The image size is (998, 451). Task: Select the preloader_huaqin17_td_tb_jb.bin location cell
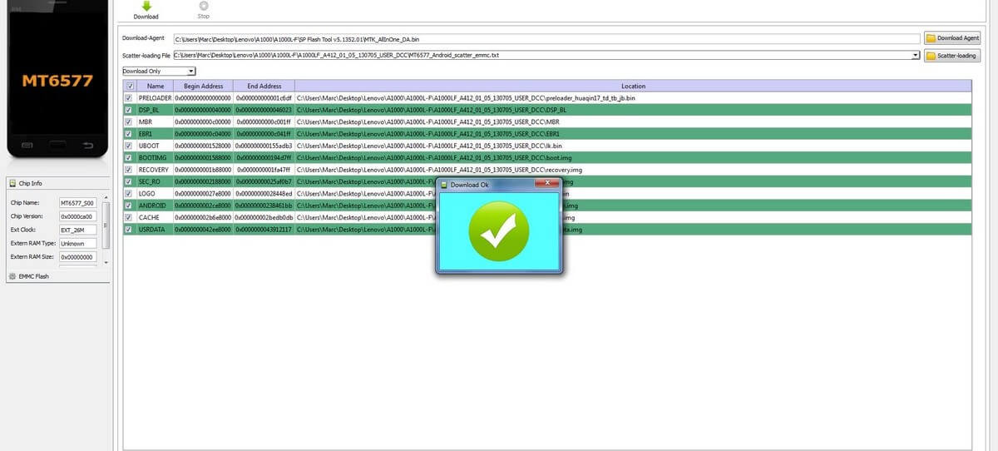click(x=633, y=98)
